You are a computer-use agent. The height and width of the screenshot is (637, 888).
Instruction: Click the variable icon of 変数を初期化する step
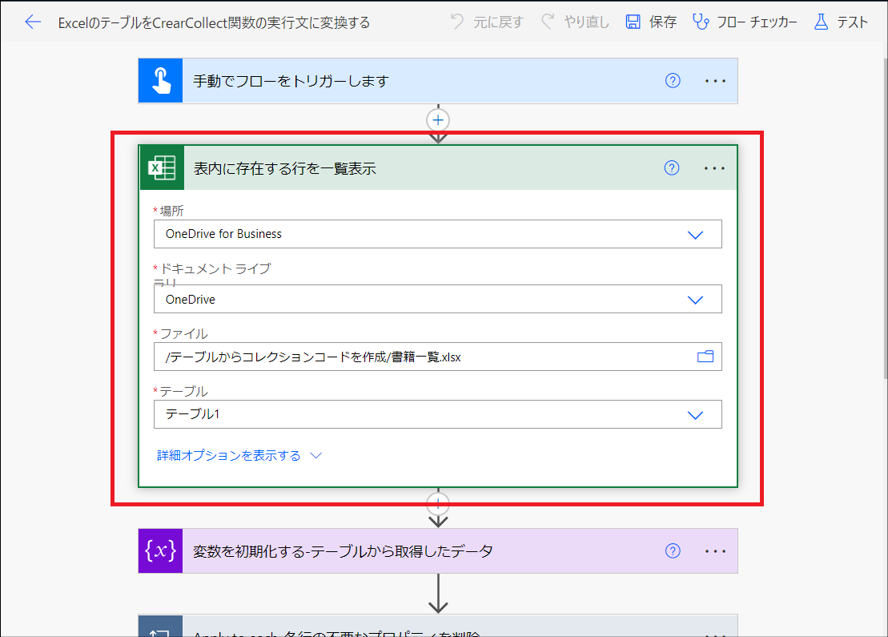pos(161,550)
